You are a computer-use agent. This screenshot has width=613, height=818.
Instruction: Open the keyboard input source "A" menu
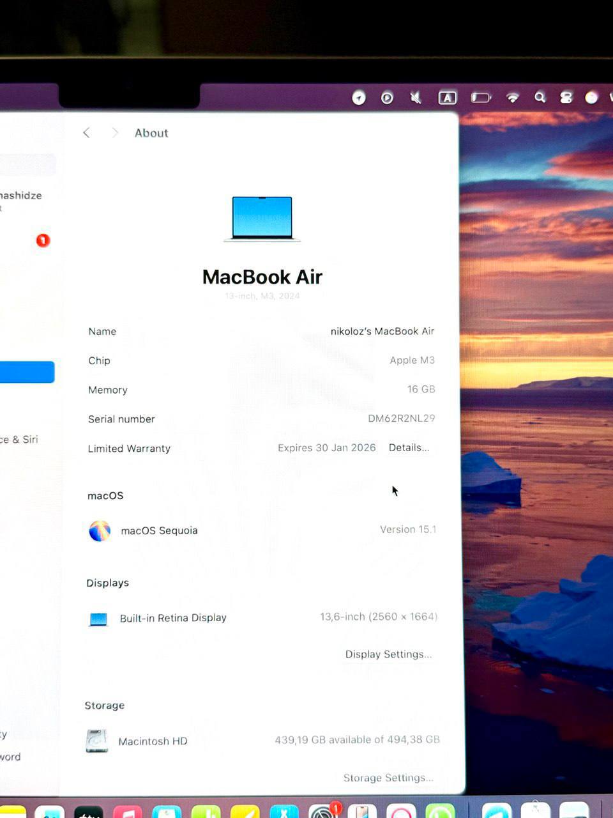click(447, 98)
